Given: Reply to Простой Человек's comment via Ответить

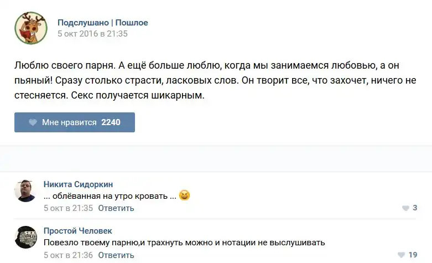Looking at the screenshot, I should click(116, 255).
